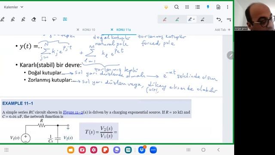Image resolution: width=275 pixels, height=155 pixels.
Task: Open the page grid view
Action: 187,7
